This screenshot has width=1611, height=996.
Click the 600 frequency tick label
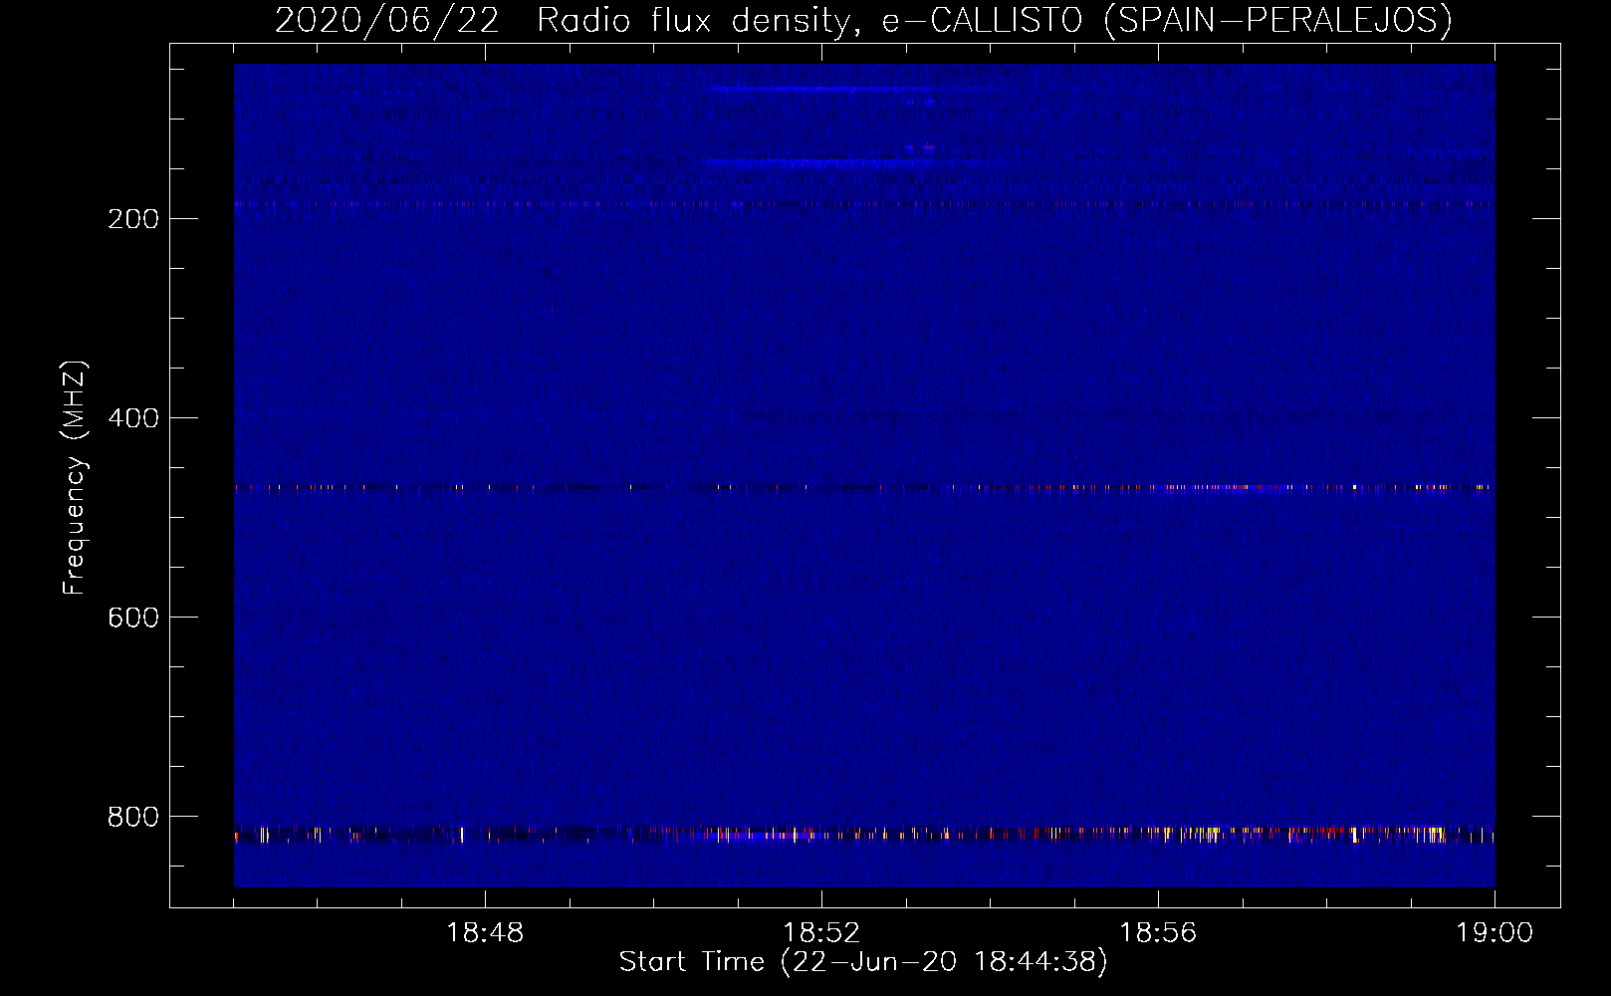tap(133, 618)
